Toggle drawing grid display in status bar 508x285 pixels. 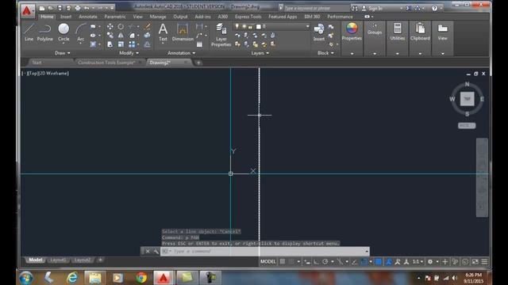[x=283, y=262]
